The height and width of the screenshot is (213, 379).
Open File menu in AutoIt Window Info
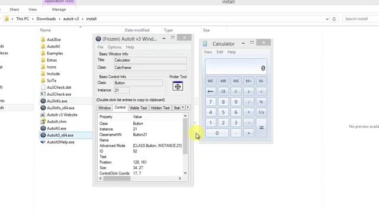100,47
